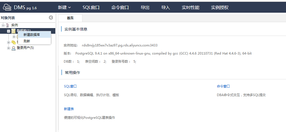
Task: Click the 数据库 cylinder icon
Action: (x=13, y=31)
